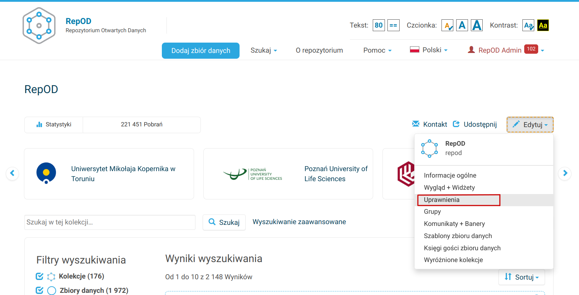Select Wygląd + Widżety menu item
This screenshot has width=579, height=295.
[x=484, y=188]
